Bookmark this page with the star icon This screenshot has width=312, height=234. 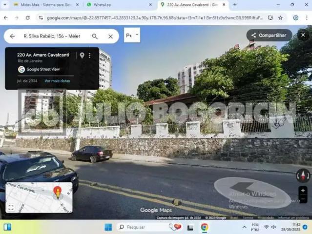[x=280, y=18]
